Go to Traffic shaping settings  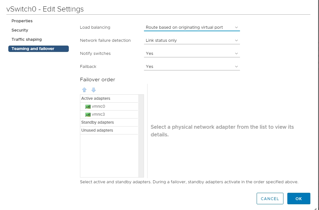coord(27,39)
